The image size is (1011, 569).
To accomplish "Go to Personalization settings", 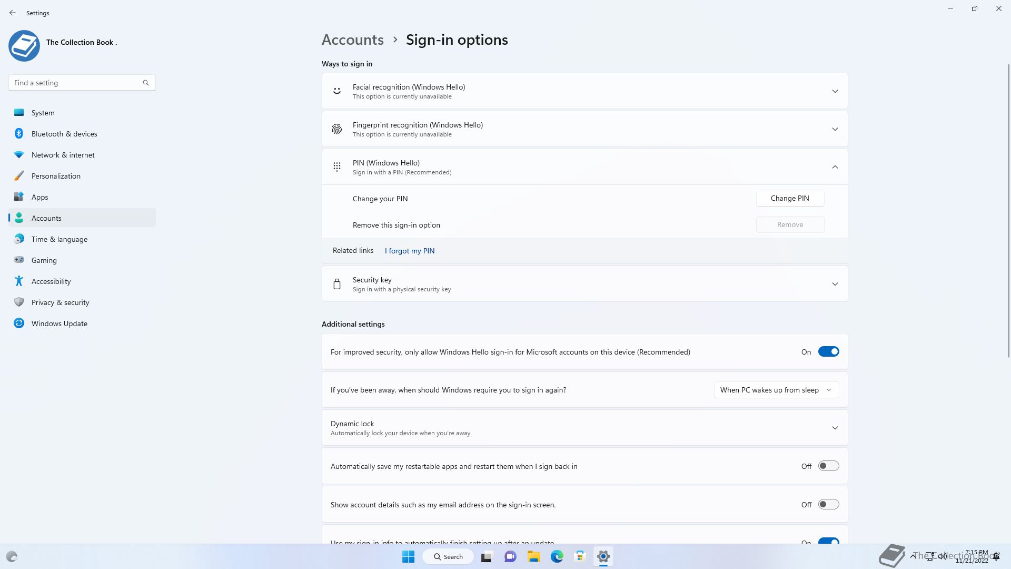I will 82,176.
